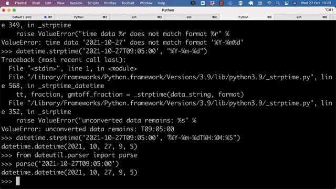Click the shield security menu bar icon

240,3
